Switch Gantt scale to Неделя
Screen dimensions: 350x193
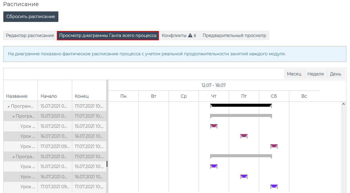[315, 74]
